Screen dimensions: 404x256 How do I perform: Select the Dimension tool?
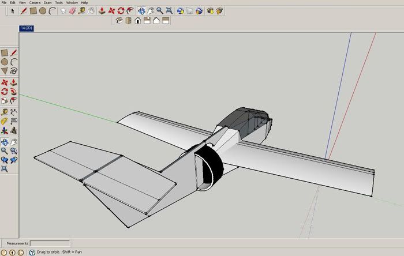(14, 112)
